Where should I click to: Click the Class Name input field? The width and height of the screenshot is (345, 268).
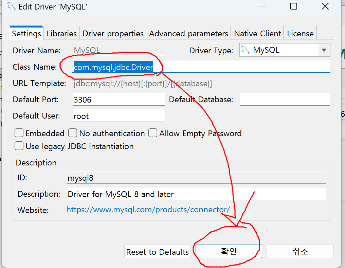click(201, 67)
